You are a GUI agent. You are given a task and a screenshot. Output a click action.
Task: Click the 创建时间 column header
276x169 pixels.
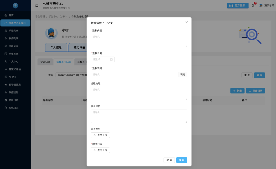point(207,100)
